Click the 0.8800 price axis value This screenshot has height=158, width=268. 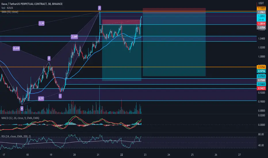[262, 111]
